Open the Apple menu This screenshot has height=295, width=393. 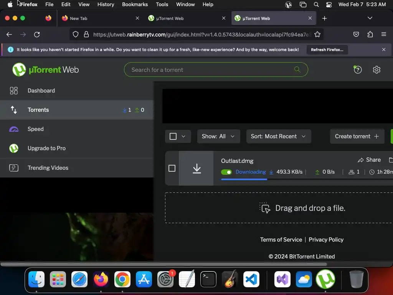(x=10, y=4)
